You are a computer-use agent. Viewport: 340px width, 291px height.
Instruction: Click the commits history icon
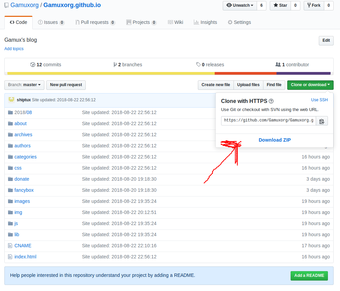point(33,65)
